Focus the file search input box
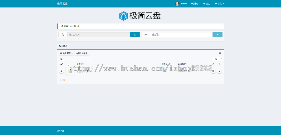This screenshot has height=135, width=281. click(78, 59)
